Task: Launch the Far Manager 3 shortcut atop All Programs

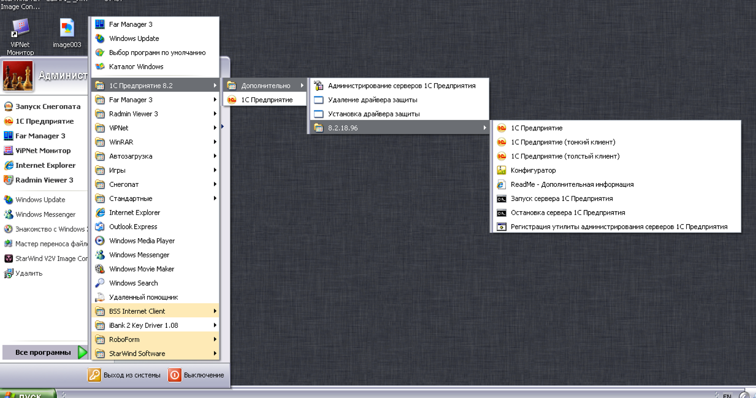Action: [155, 24]
